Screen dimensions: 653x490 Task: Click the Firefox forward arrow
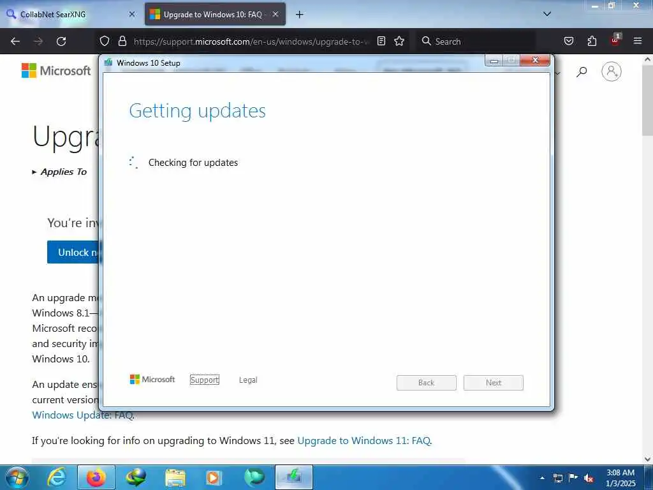tap(38, 41)
